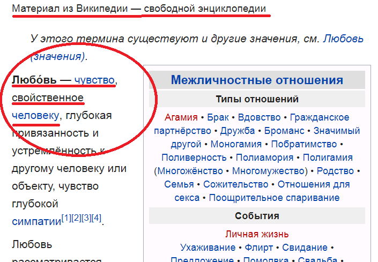Open the Флирт link

[x=259, y=248]
